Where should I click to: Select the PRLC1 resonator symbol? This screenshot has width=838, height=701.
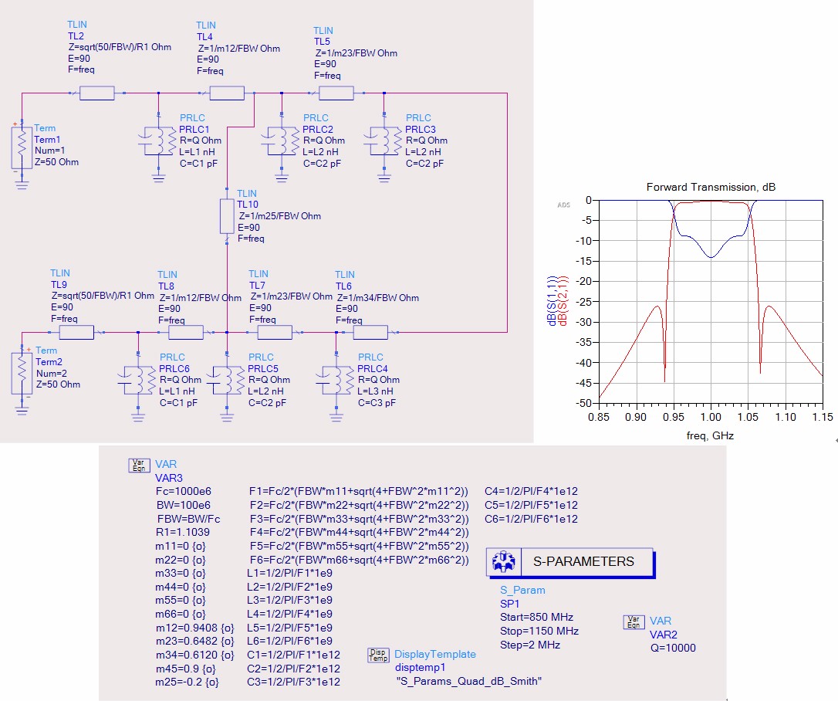point(157,141)
